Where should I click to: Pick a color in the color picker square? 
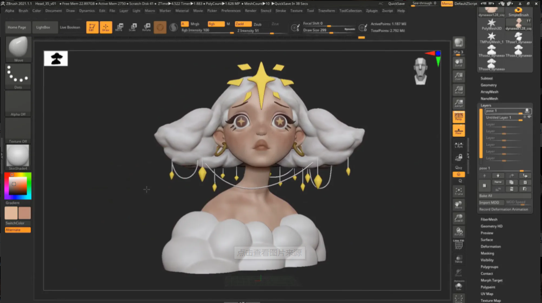point(18,186)
